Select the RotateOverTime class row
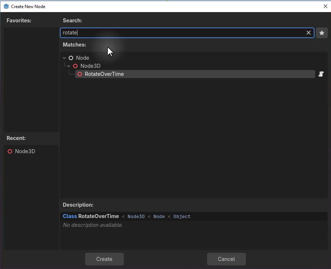Image resolution: width=331 pixels, height=269 pixels. click(195, 74)
